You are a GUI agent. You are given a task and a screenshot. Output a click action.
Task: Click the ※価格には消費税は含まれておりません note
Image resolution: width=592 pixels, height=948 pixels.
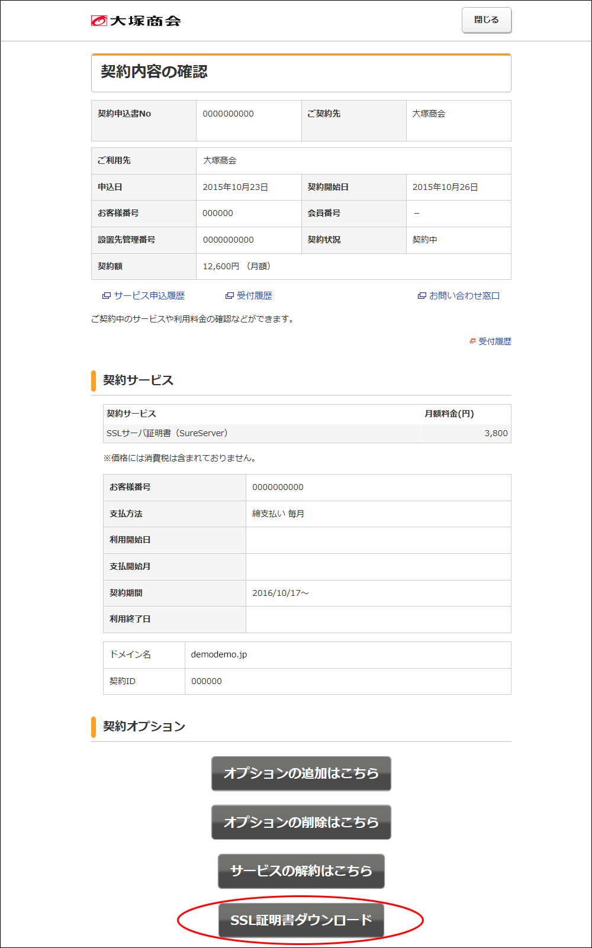180,458
